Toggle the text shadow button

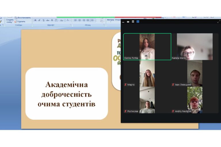coord(52,21)
